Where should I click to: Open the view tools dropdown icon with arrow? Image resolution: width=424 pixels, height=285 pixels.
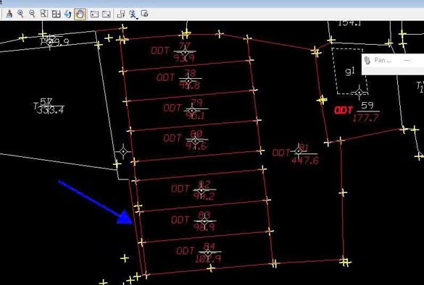click(x=133, y=14)
